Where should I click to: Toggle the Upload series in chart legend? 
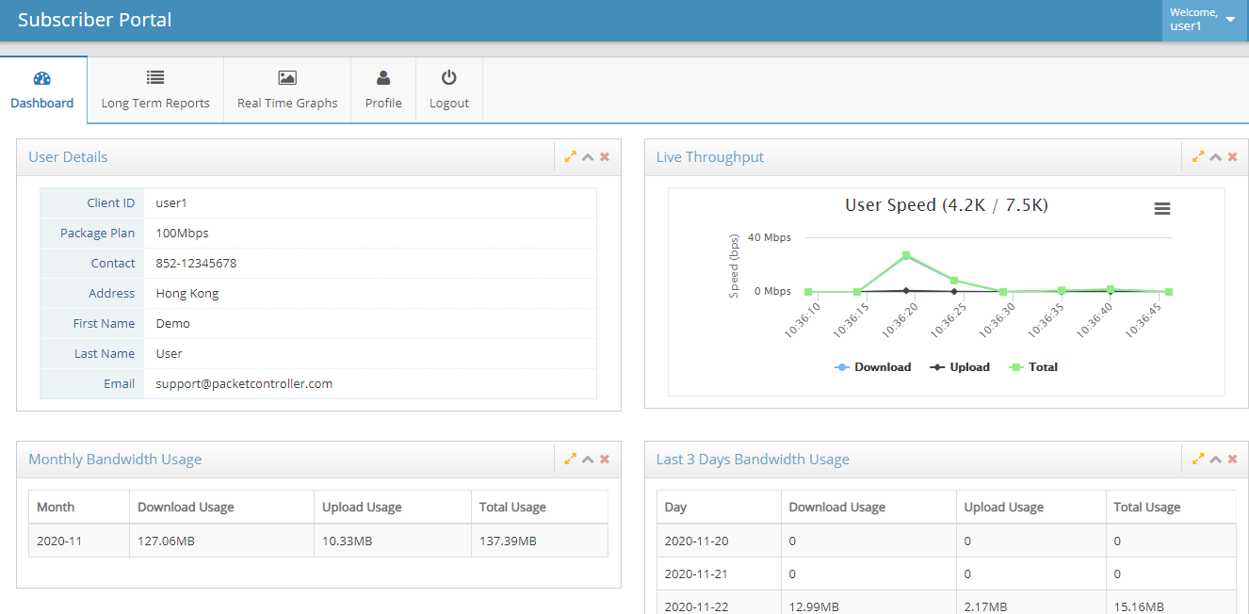[960, 367]
